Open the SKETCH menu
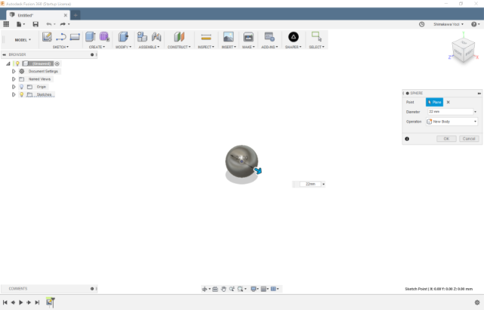 click(60, 47)
